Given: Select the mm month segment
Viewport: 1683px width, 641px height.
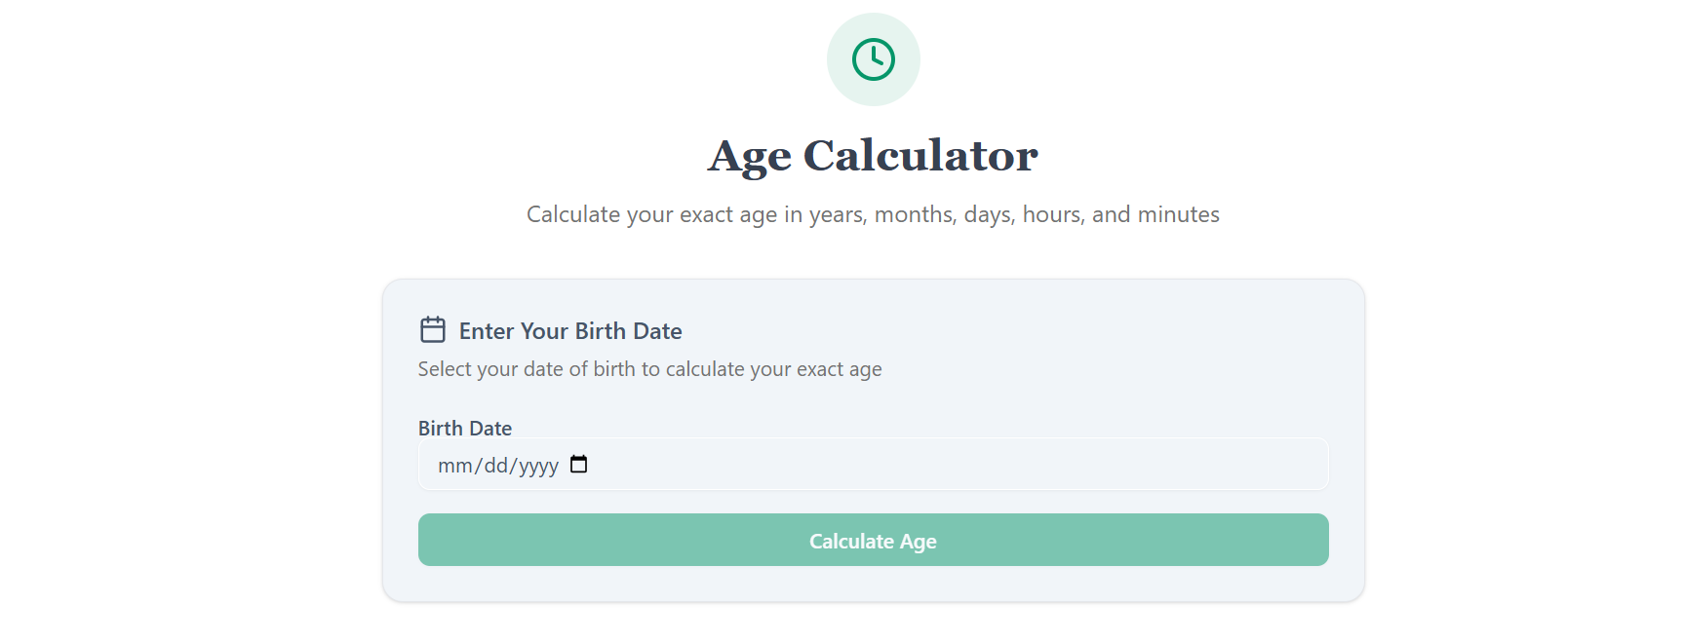Looking at the screenshot, I should point(454,466).
